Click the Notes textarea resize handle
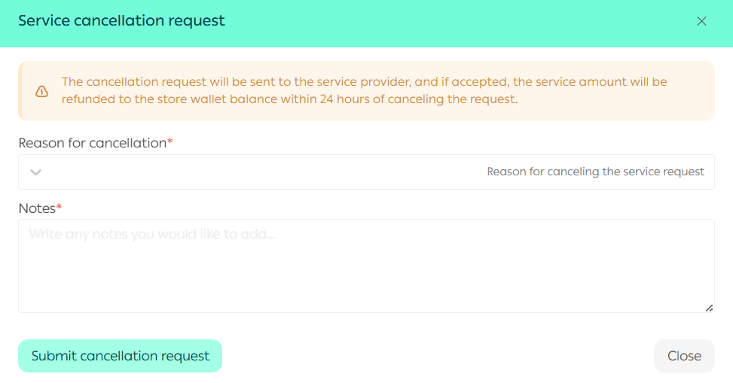733x383 pixels. click(709, 307)
